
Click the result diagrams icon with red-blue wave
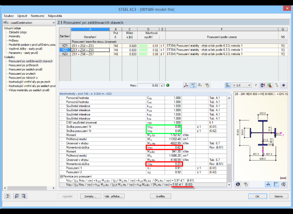(x=263, y=85)
